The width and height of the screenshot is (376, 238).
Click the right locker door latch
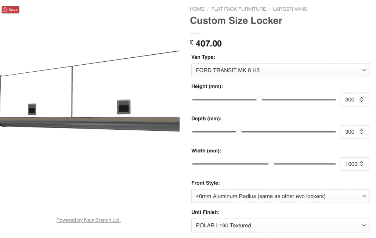pos(124,107)
